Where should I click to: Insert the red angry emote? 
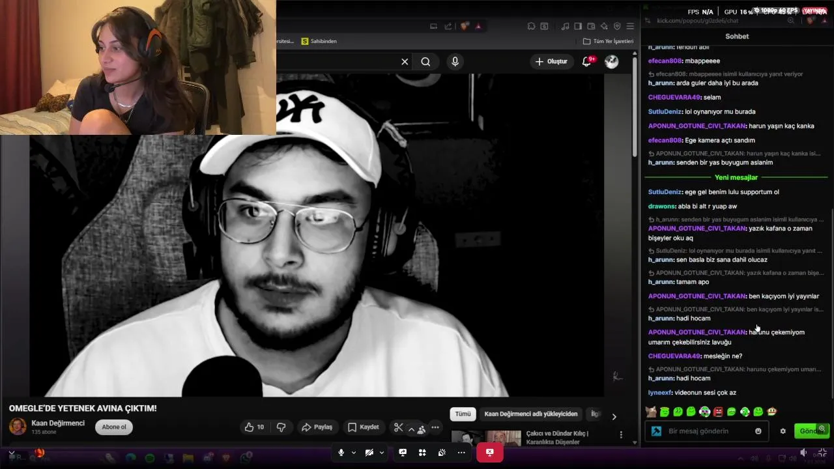718,412
